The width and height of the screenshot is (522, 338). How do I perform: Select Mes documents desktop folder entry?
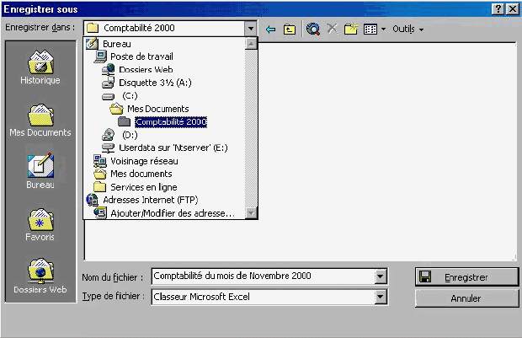pyautogui.click(x=133, y=174)
